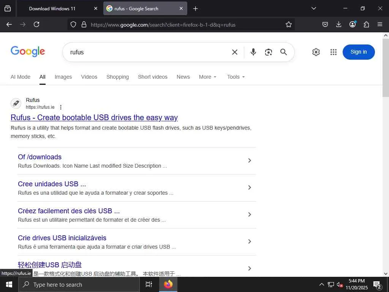Search by image with Google Lens
The height and width of the screenshot is (292, 389).
pyautogui.click(x=269, y=52)
